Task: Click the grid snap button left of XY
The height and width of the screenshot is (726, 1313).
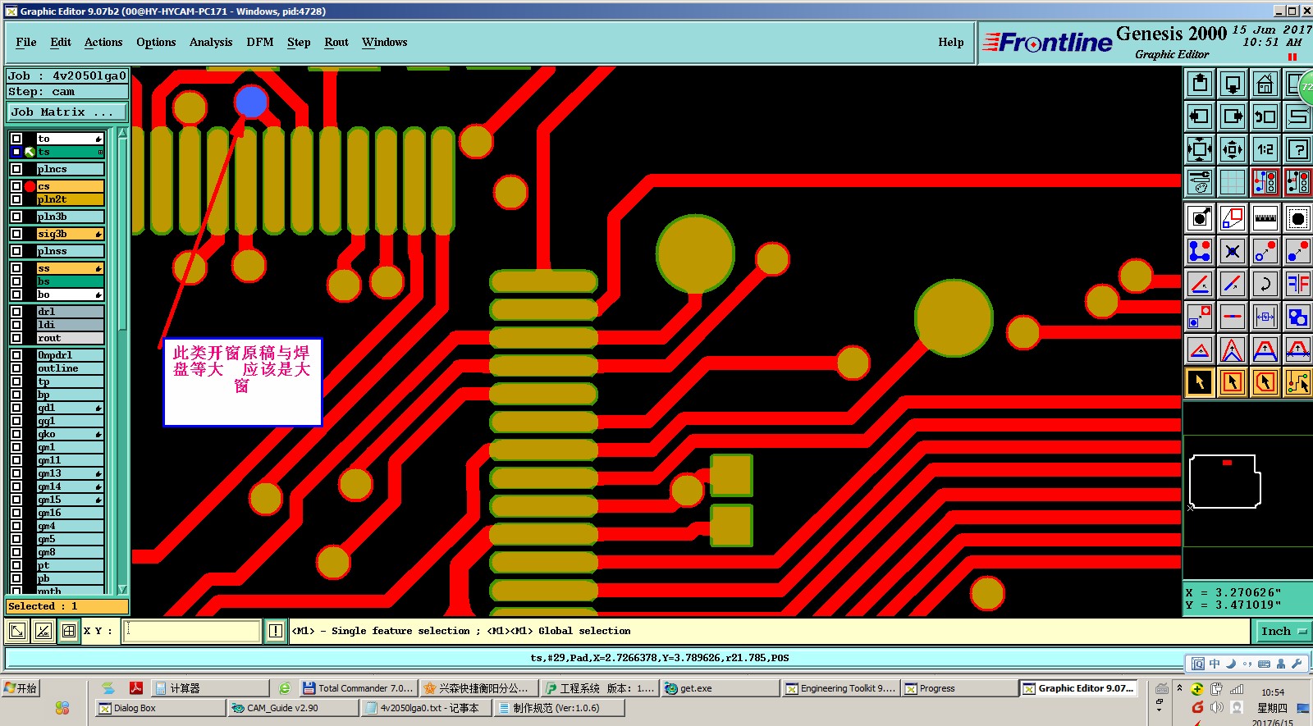Action: coord(69,631)
